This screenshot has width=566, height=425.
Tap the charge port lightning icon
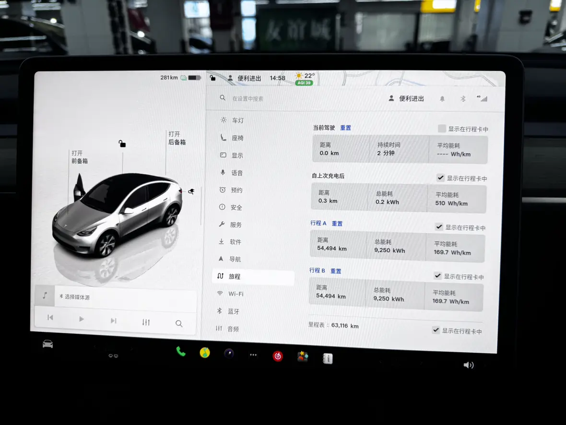coord(191,192)
